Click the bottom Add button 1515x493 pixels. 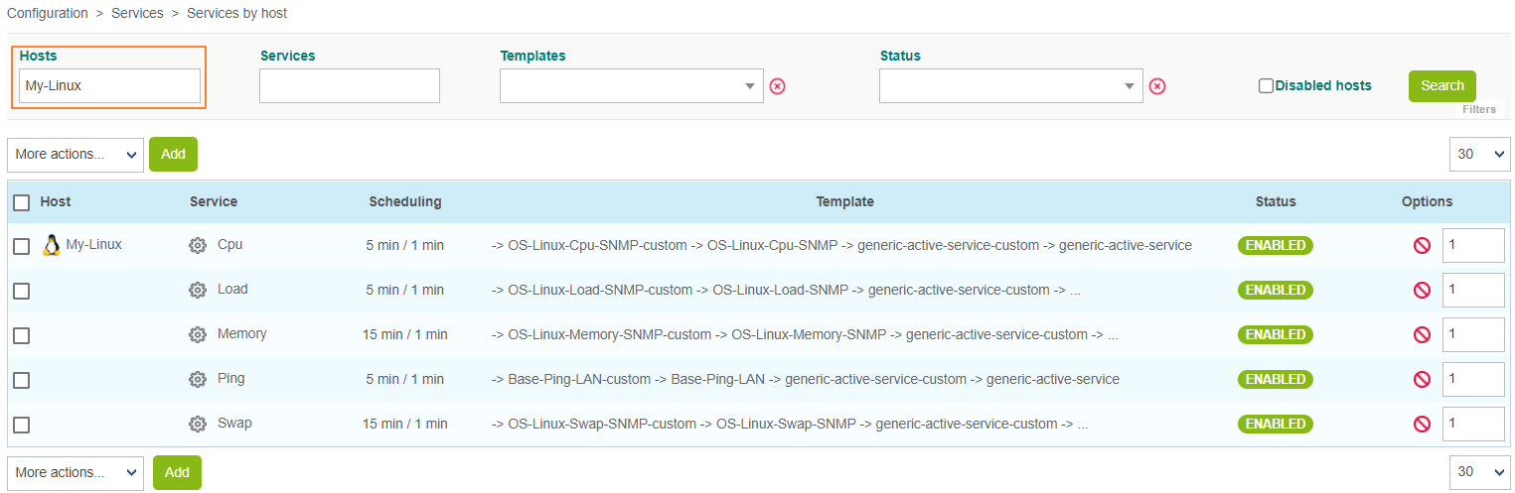(177, 472)
